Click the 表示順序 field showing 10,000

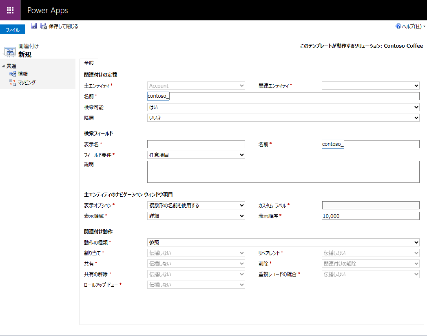[x=370, y=215]
